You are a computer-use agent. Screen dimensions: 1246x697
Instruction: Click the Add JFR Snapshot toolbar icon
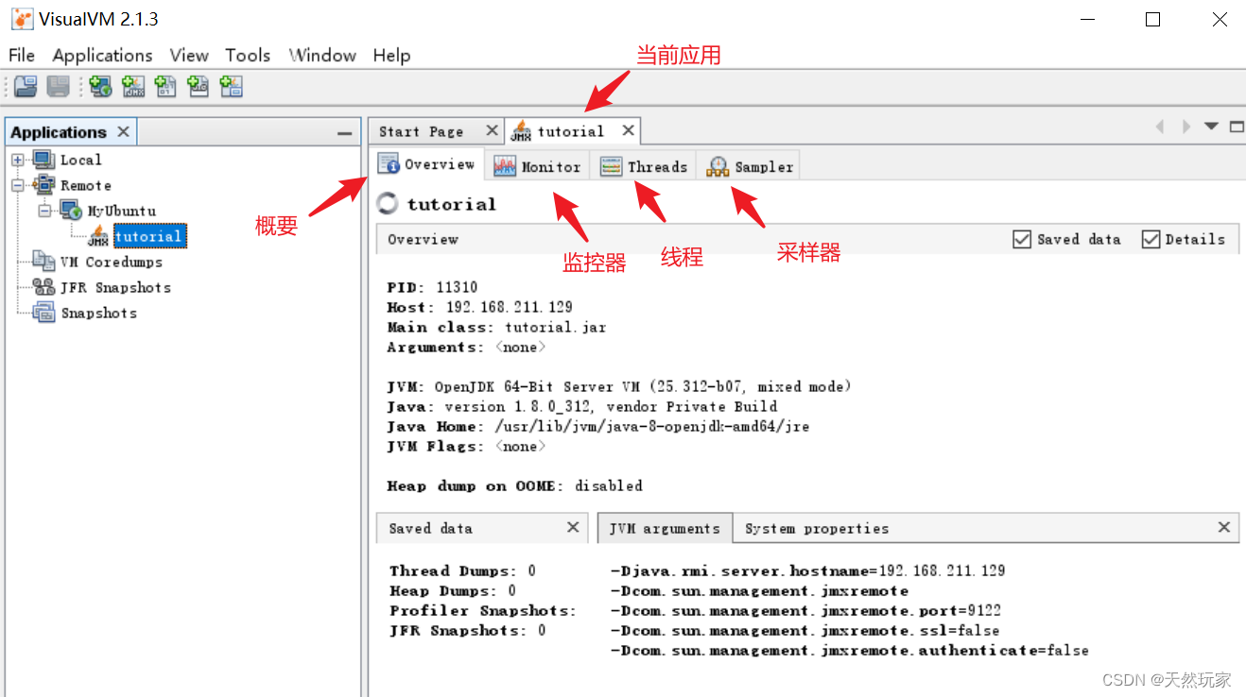(199, 87)
